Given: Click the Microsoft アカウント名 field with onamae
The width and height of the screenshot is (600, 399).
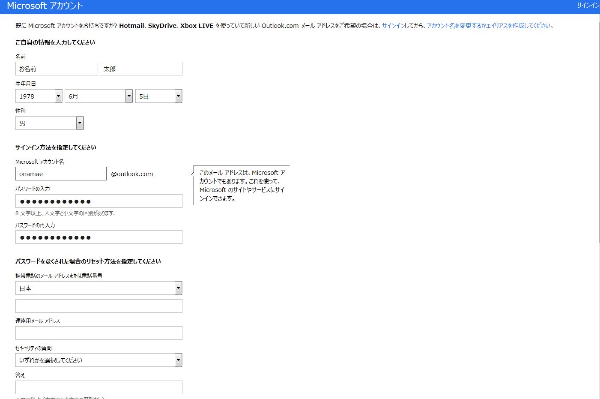Looking at the screenshot, I should point(61,174).
